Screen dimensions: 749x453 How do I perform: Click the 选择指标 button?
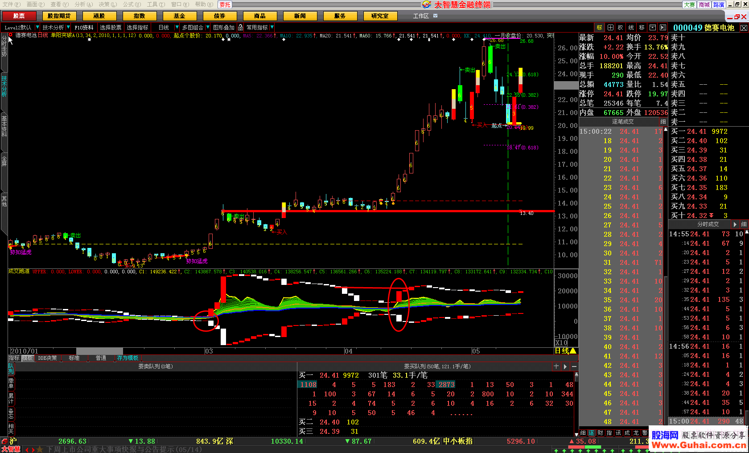(x=137, y=28)
